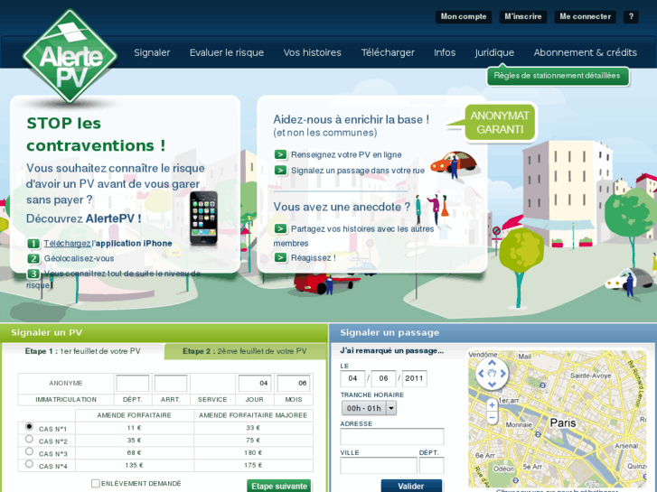
Task: Open Juridique menu
Action: click(x=494, y=52)
